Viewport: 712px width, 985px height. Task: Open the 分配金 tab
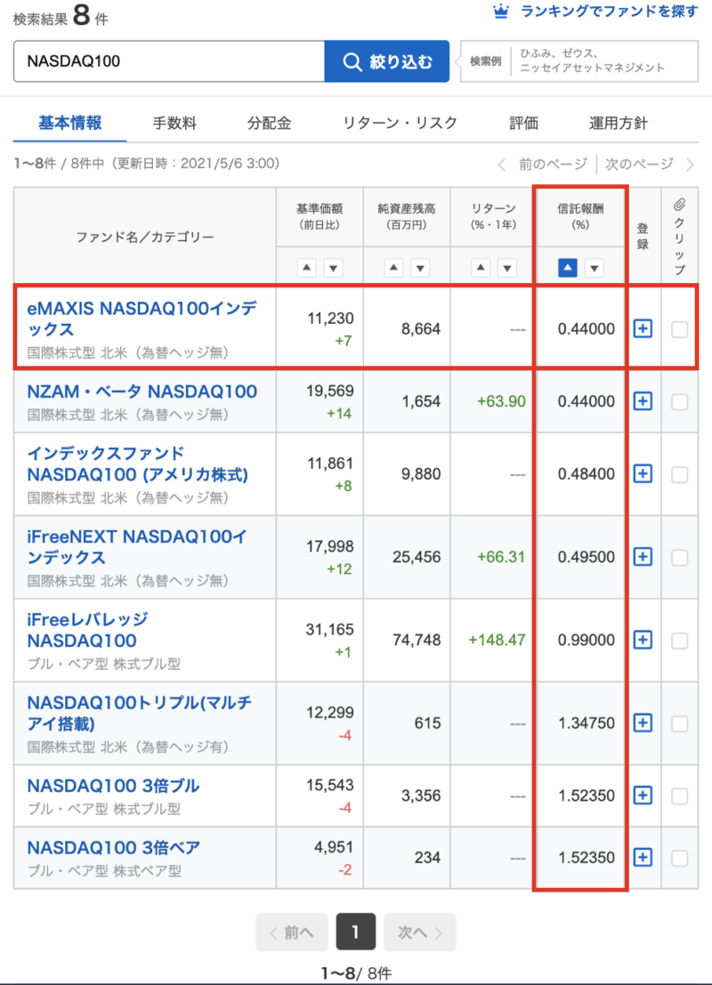(269, 123)
